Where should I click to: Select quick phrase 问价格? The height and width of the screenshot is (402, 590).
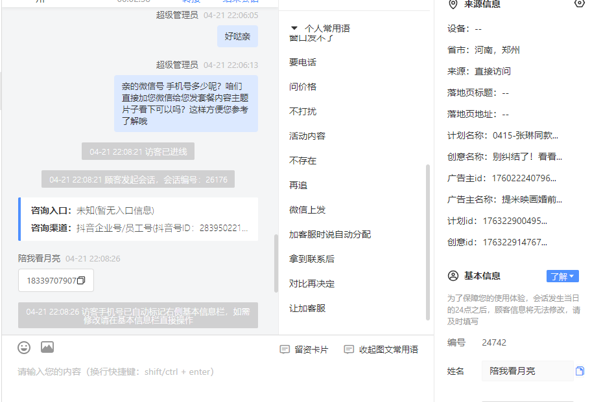[303, 87]
